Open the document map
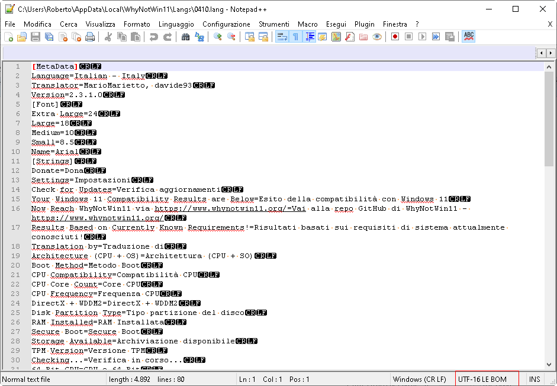The width and height of the screenshot is (557, 386). pos(337,36)
